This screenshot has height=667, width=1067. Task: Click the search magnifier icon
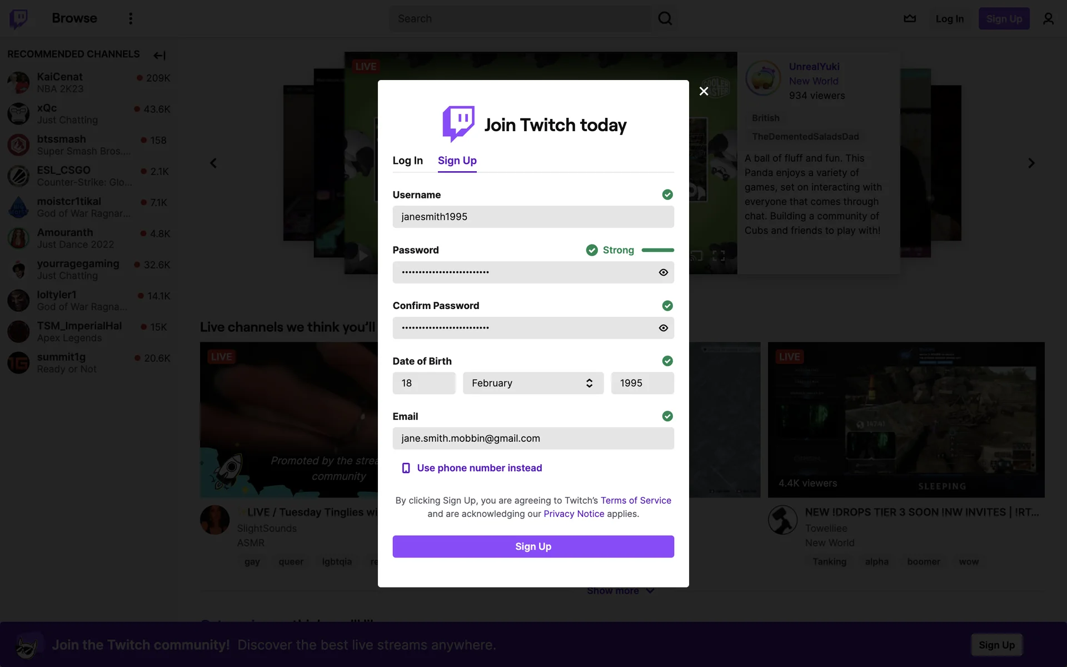(x=665, y=19)
